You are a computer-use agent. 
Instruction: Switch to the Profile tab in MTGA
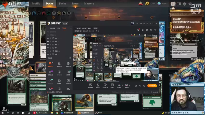(x=36, y=4)
